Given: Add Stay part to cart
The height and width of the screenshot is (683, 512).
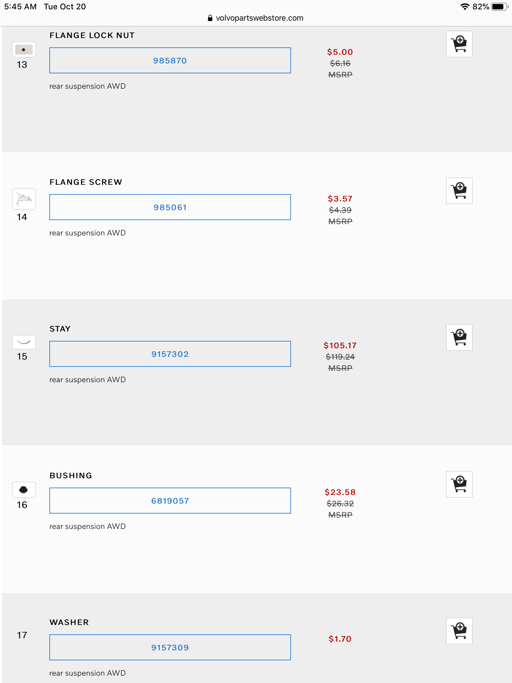Looking at the screenshot, I should tap(459, 337).
